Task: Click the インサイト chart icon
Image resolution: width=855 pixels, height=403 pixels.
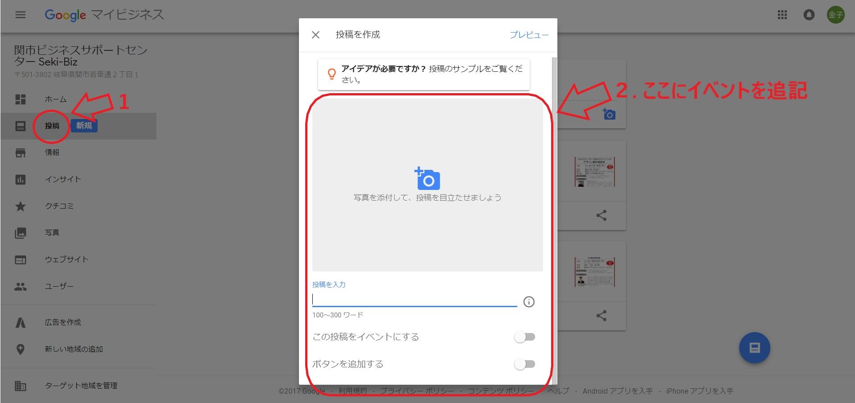Action: click(x=20, y=180)
